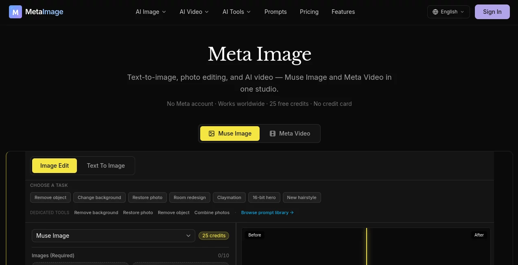The width and height of the screenshot is (518, 265).
Task: Choose the New hairstyle task chip
Action: click(302, 197)
